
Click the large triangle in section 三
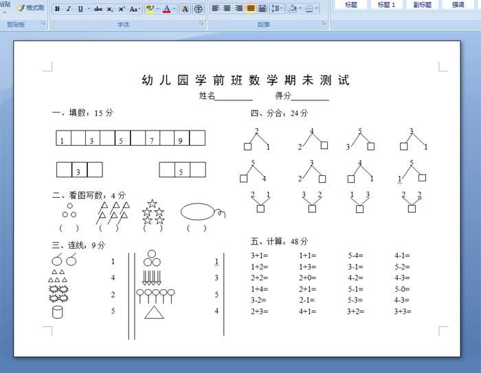(154, 312)
